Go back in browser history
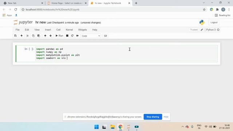The image size is (233, 131). click(4, 9)
